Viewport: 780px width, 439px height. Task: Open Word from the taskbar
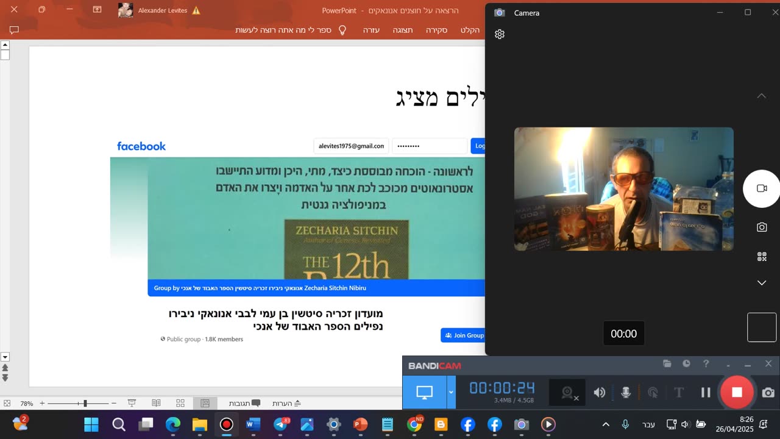tap(253, 424)
